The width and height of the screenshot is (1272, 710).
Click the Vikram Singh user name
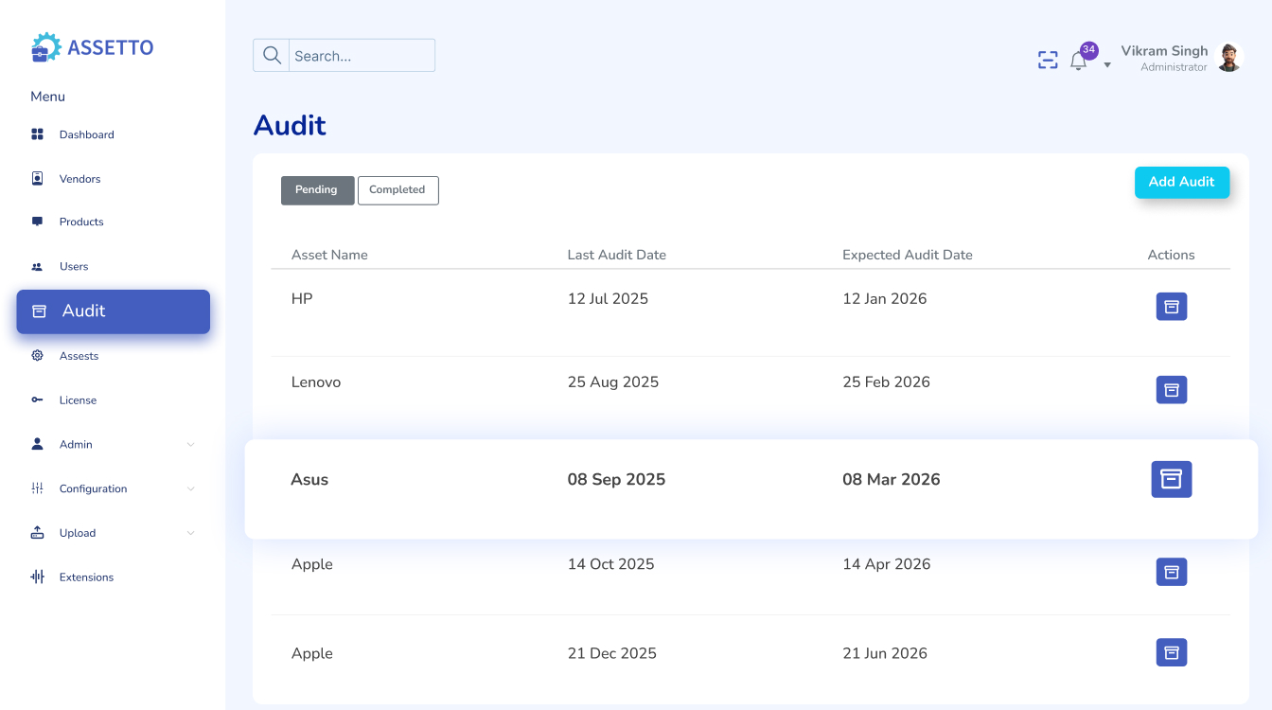pos(1164,51)
